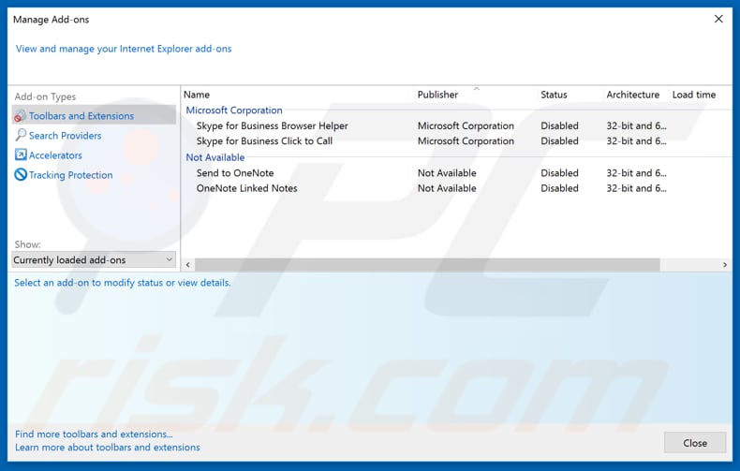Collapse the Not Available group header
This screenshot has width=740, height=471.
[x=215, y=157]
